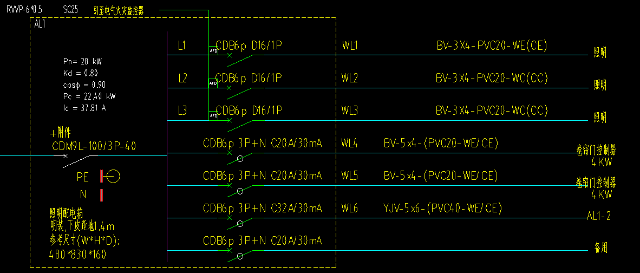The height and width of the screenshot is (273, 640).
Task: Select BV-5x4-(PVC20-WE/CE) spec on WL4 row
Action: point(441,143)
